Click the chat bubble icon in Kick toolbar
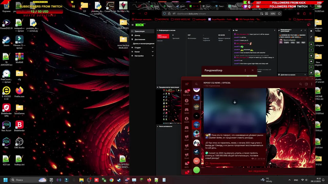This screenshot has width=328, height=184. tap(311, 61)
